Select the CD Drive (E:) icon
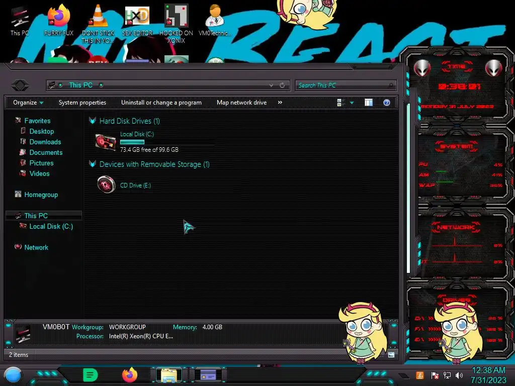 pos(106,184)
